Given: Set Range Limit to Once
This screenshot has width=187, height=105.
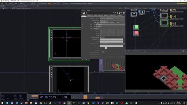Looking at the screenshot, I should pos(102,98).
